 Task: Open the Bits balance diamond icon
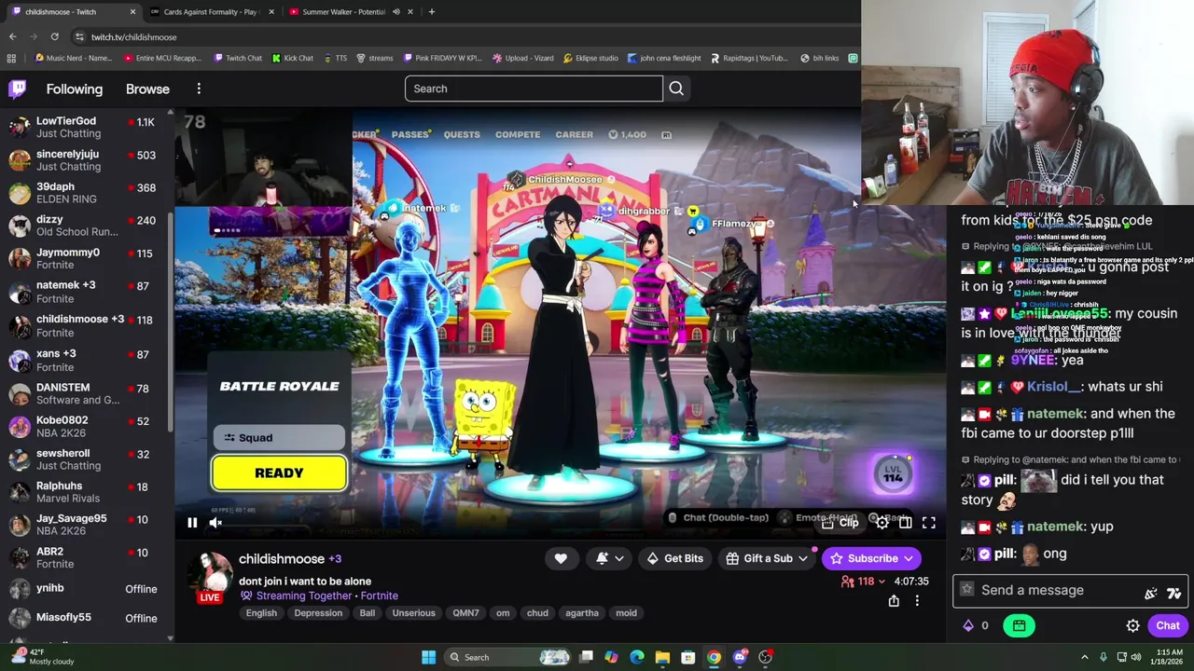pos(968,626)
